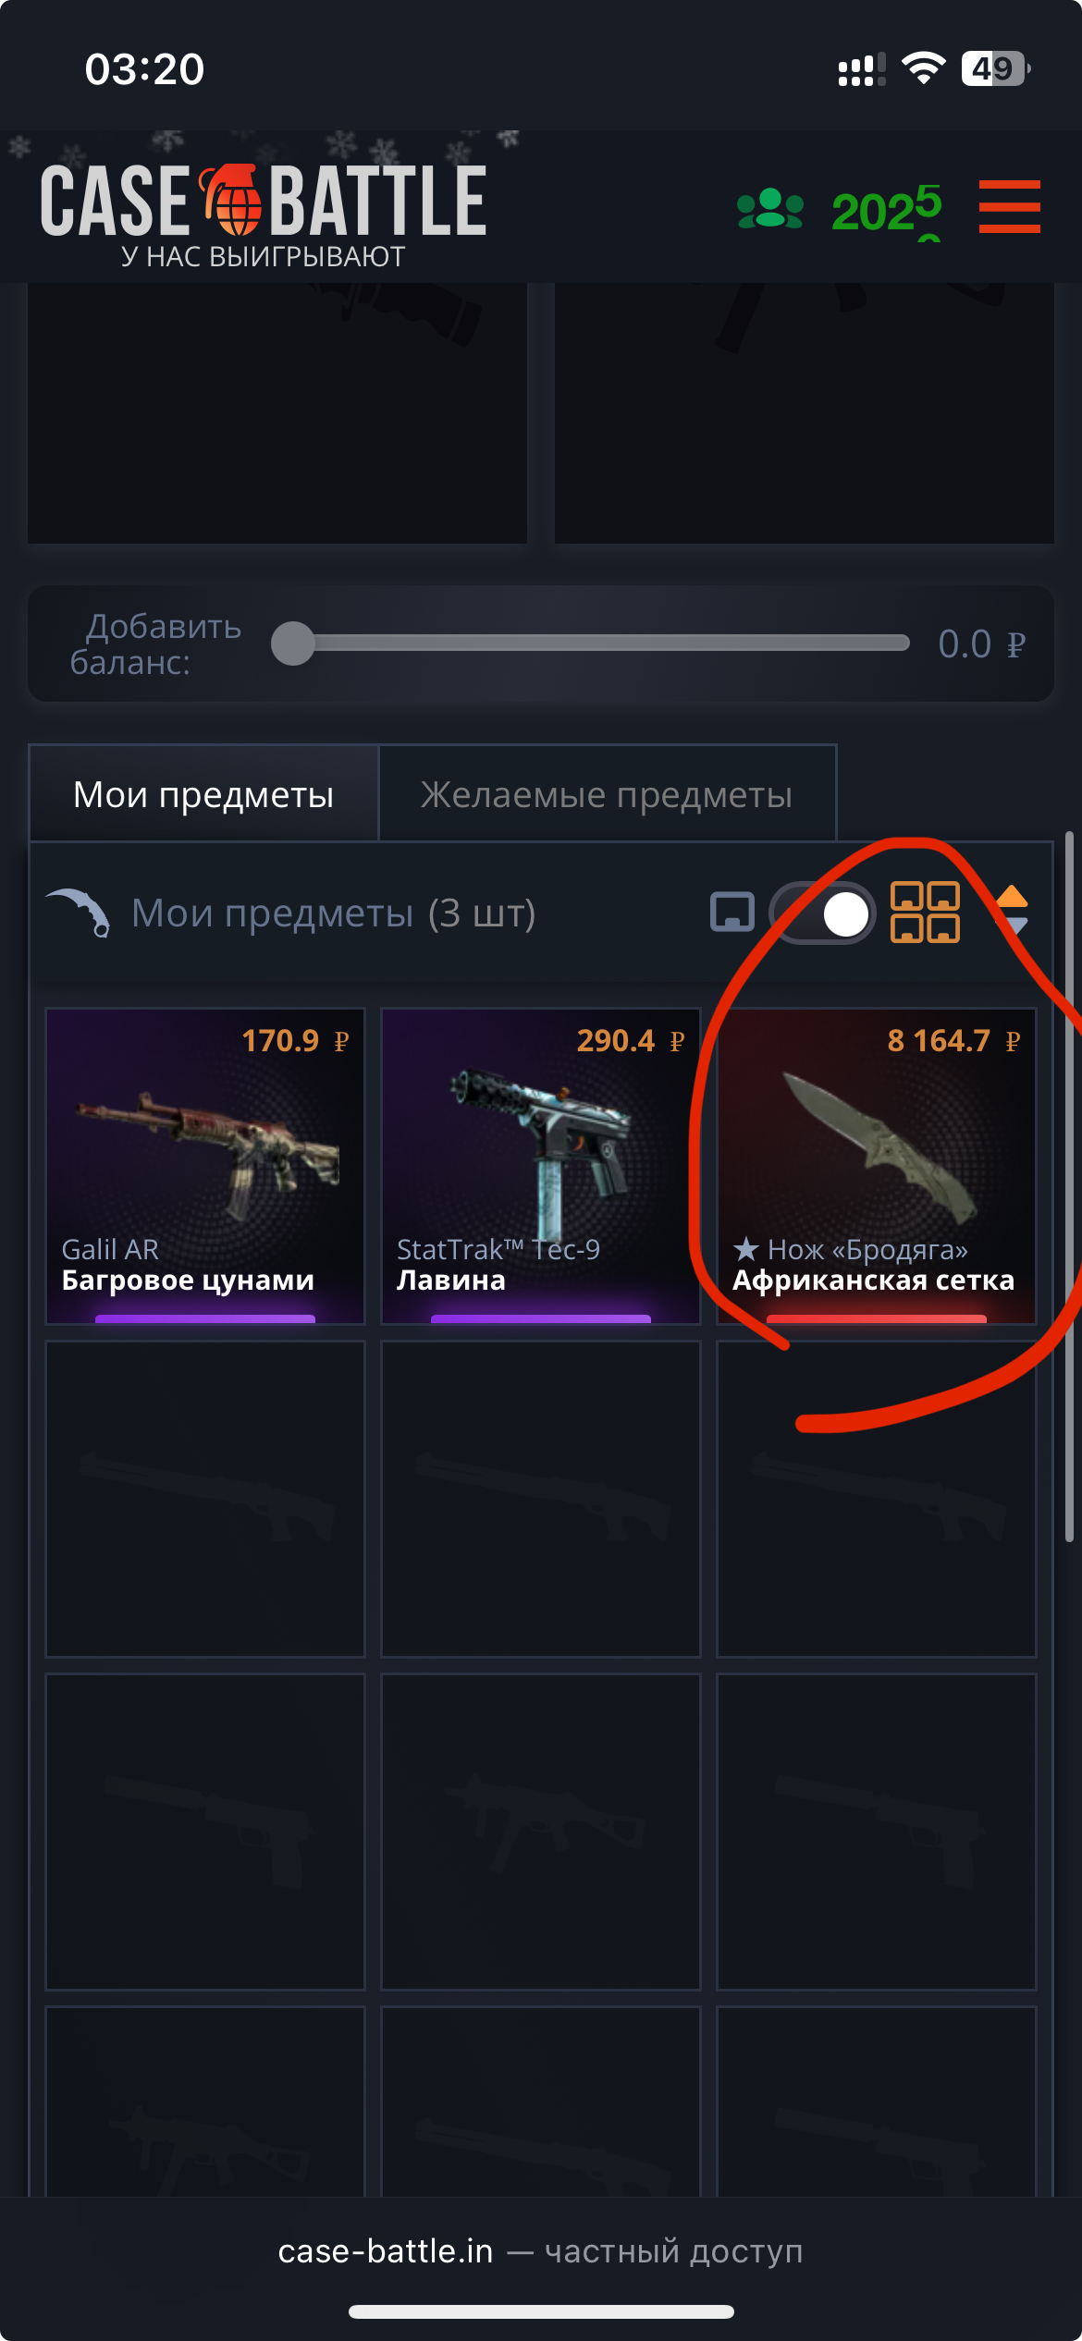Viewport: 1082px width, 2341px height.
Task: Tap the 2025 online counter
Action: pyautogui.click(x=886, y=210)
